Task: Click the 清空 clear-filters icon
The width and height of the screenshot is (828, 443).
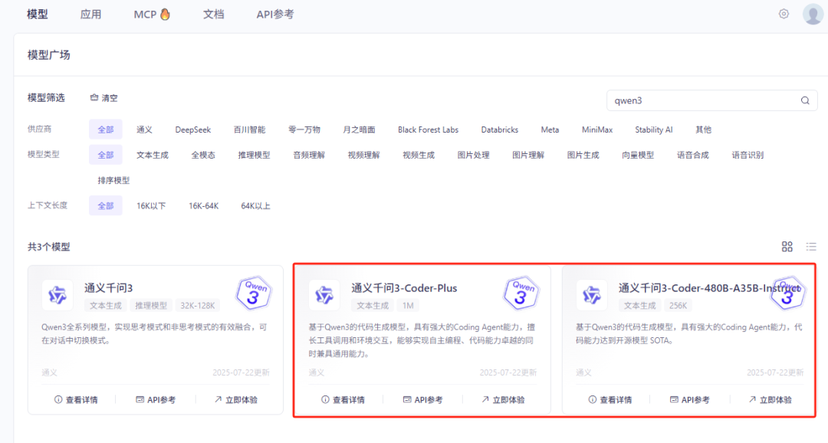Action: coord(94,97)
